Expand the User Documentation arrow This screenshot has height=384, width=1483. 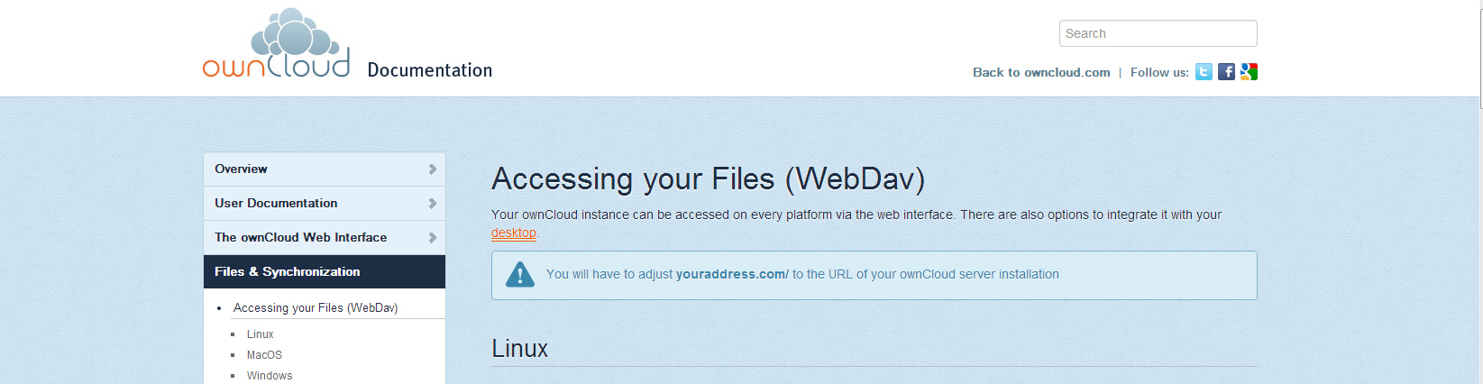pyautogui.click(x=433, y=203)
